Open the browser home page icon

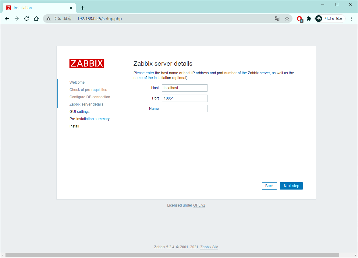click(36, 19)
